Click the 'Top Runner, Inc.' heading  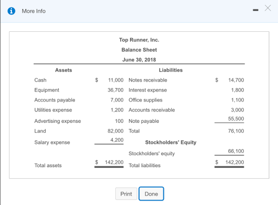tap(139, 40)
